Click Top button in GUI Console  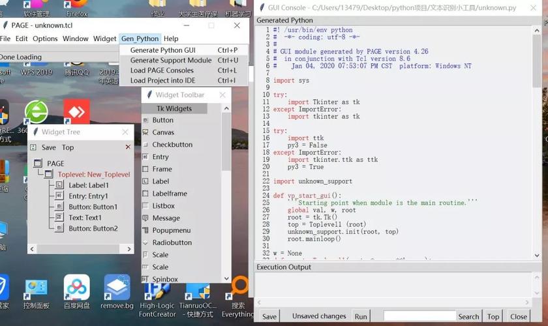click(493, 316)
